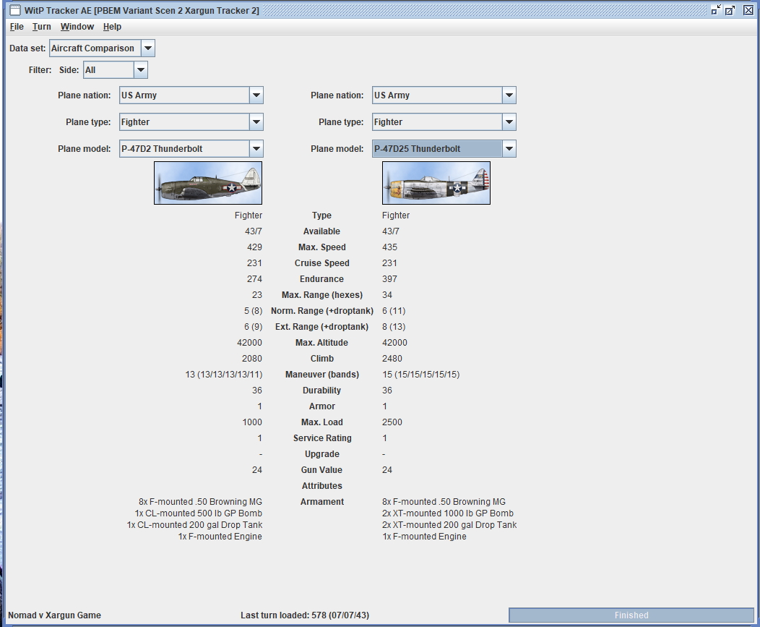
Task: Click the Cruise Speed label
Action: 321,263
